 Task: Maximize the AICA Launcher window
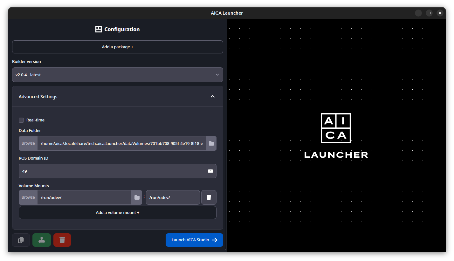[x=429, y=13]
